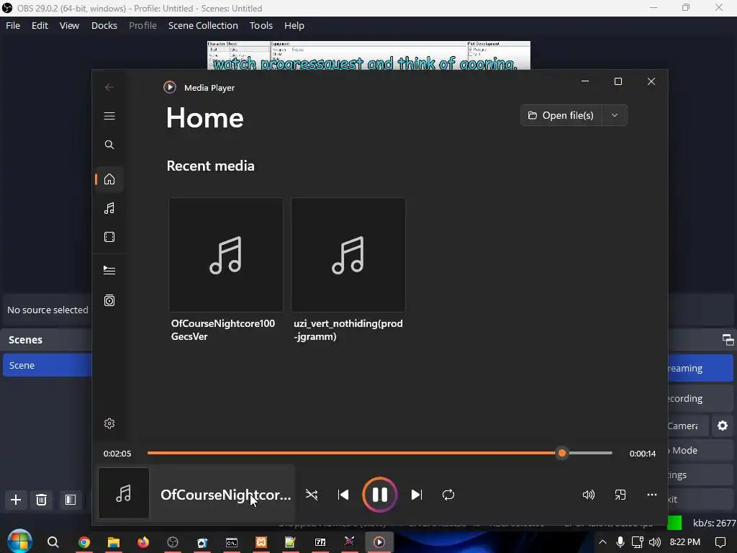The image size is (737, 553).
Task: Open Playlists in Media Player sidebar
Action: [x=109, y=300]
